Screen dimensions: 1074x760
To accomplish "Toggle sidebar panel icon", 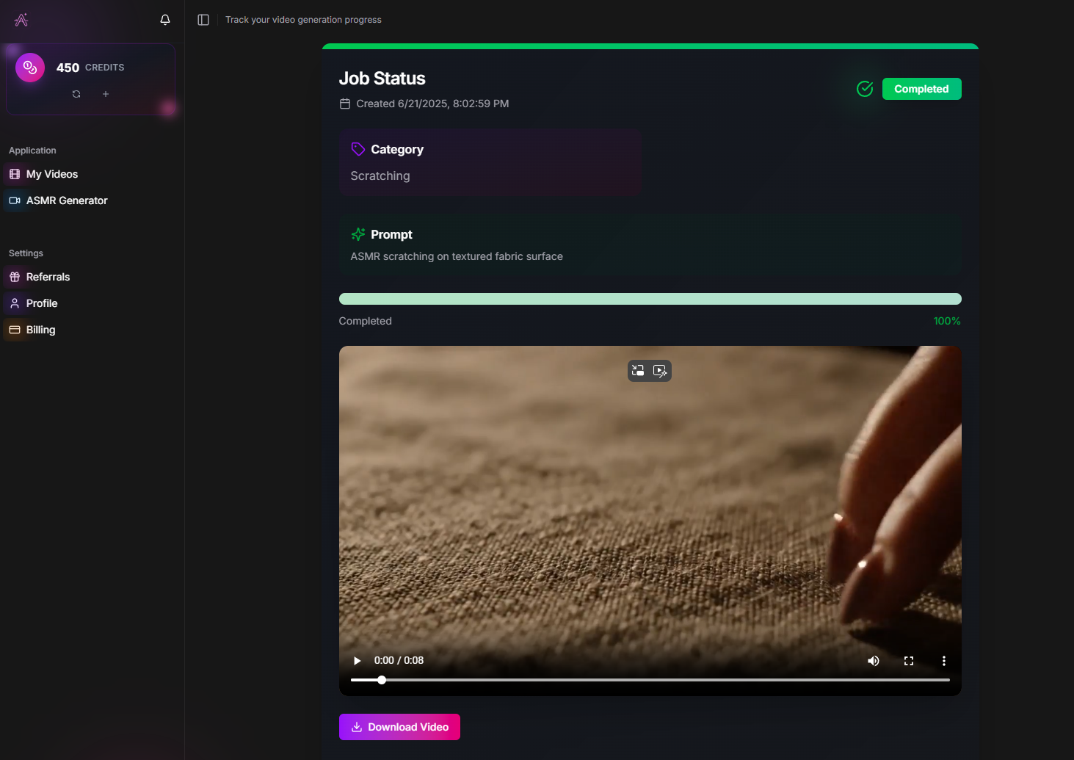I will tap(203, 20).
